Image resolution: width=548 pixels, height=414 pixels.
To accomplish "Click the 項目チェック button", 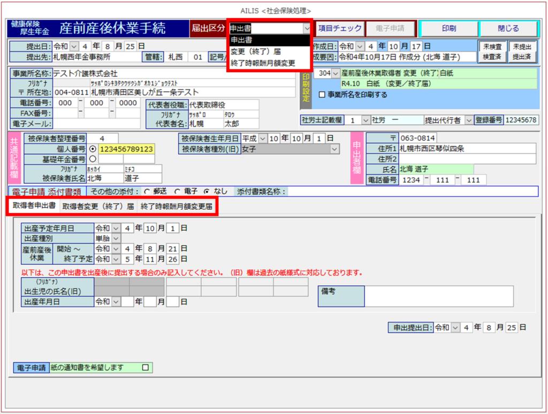I will point(340,28).
